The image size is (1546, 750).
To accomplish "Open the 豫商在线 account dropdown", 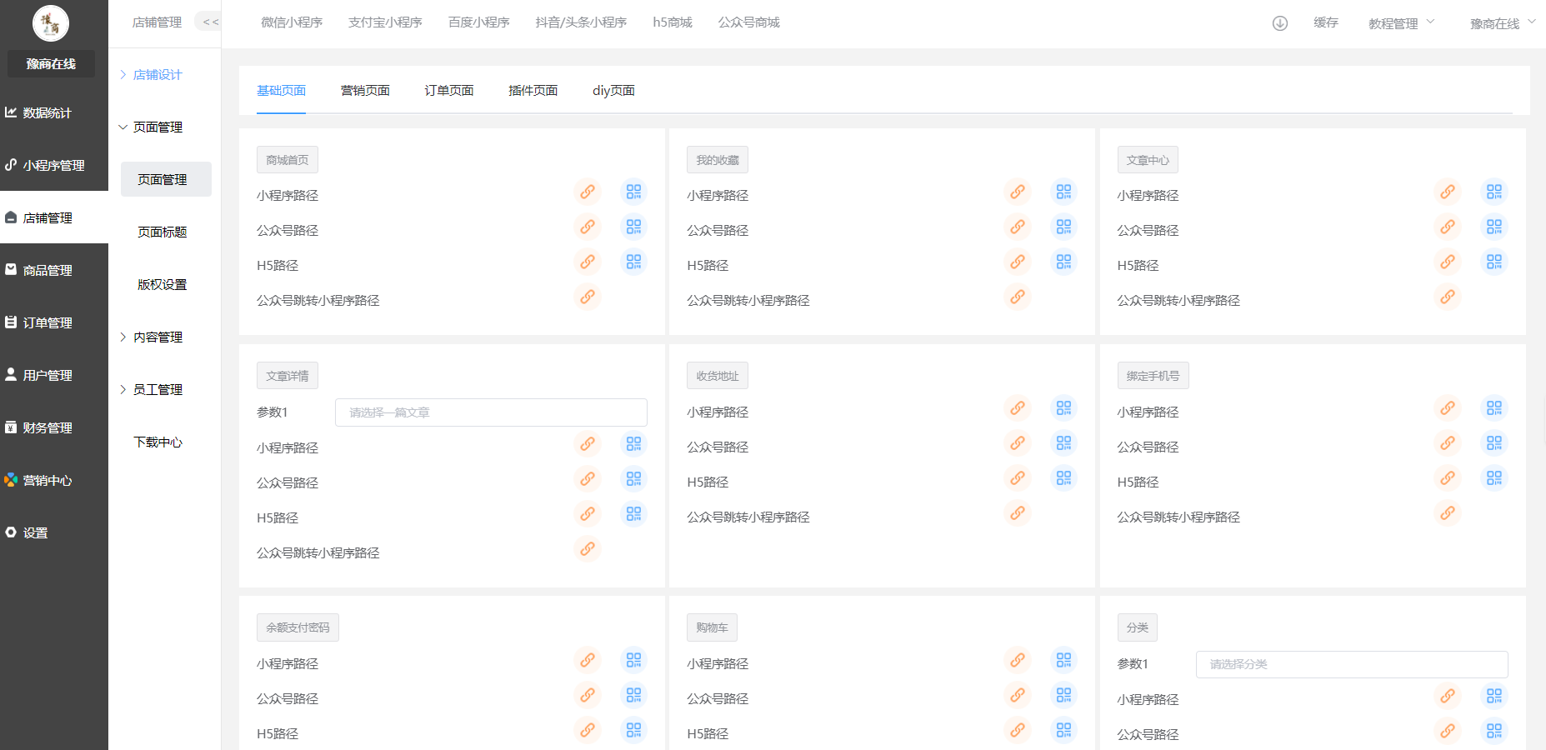I will coord(1503,23).
